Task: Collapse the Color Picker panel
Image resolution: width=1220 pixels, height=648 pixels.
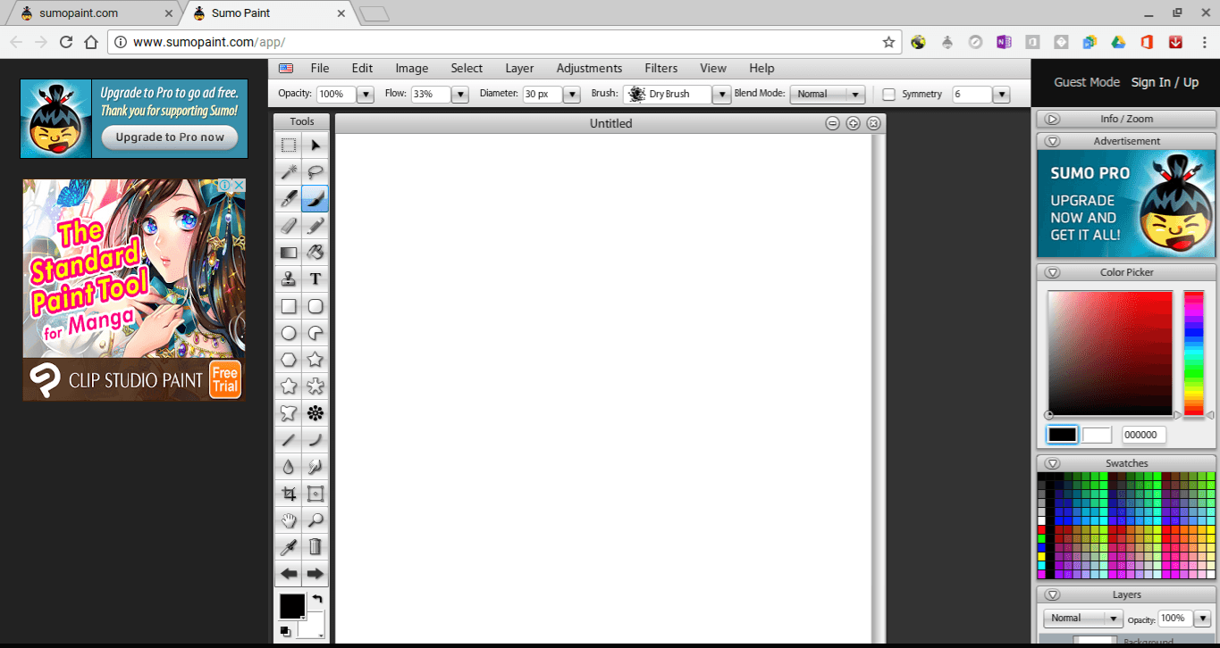Action: tap(1052, 272)
